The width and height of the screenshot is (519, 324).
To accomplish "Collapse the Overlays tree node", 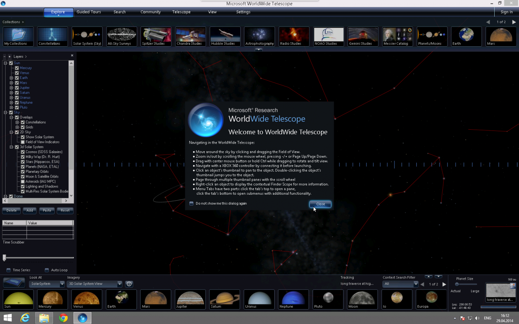I will coord(12,117).
